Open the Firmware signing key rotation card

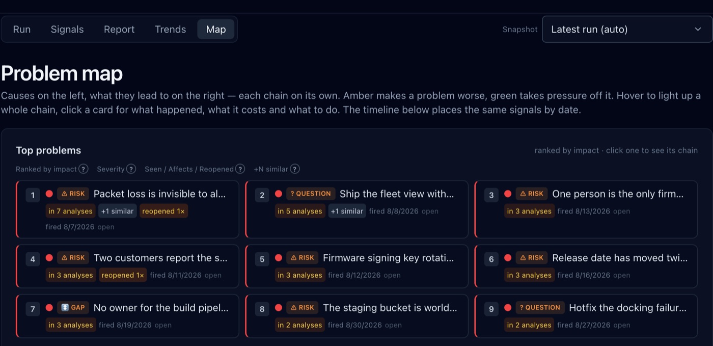pyautogui.click(x=356, y=266)
